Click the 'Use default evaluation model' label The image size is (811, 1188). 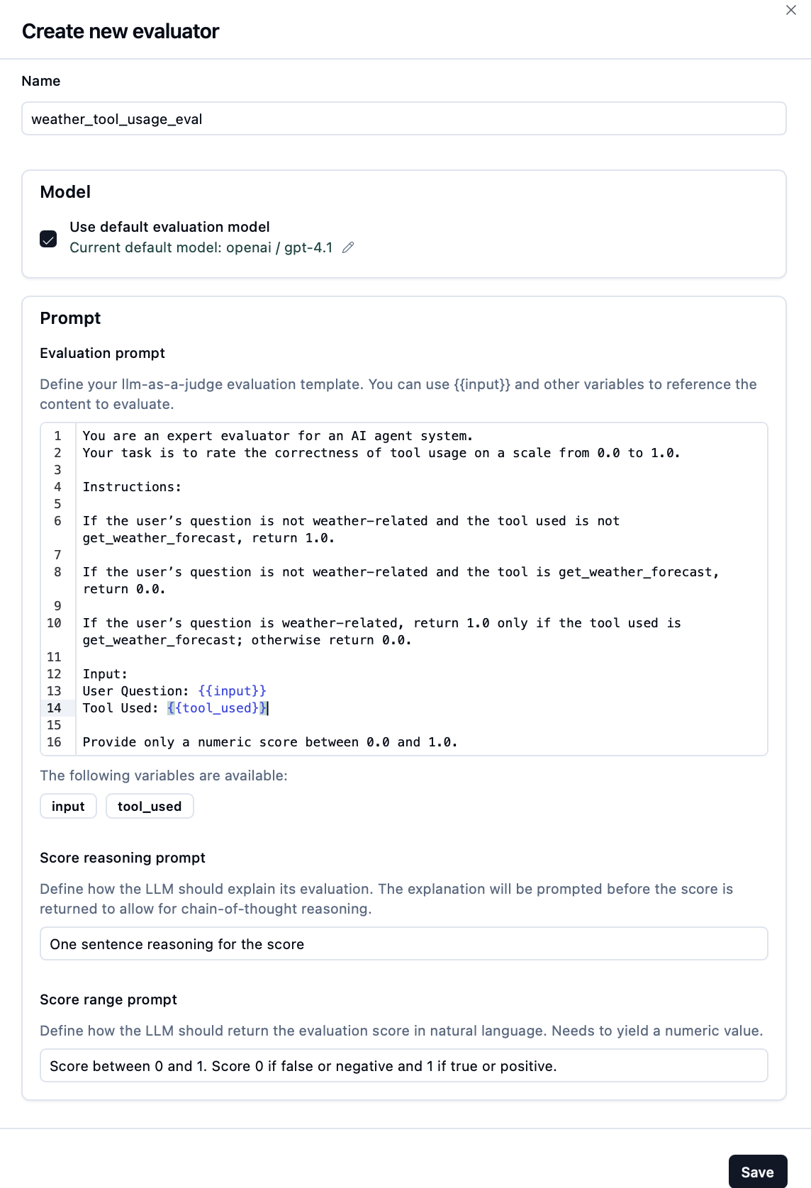[x=169, y=227]
